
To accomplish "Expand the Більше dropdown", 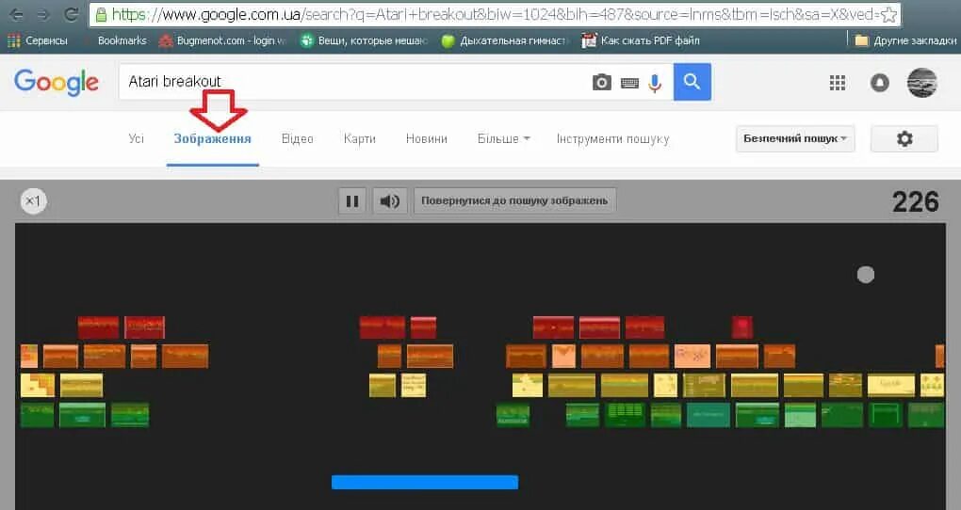I will pos(504,138).
